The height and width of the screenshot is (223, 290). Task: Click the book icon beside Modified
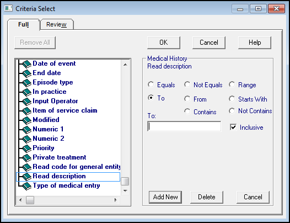[27, 120]
